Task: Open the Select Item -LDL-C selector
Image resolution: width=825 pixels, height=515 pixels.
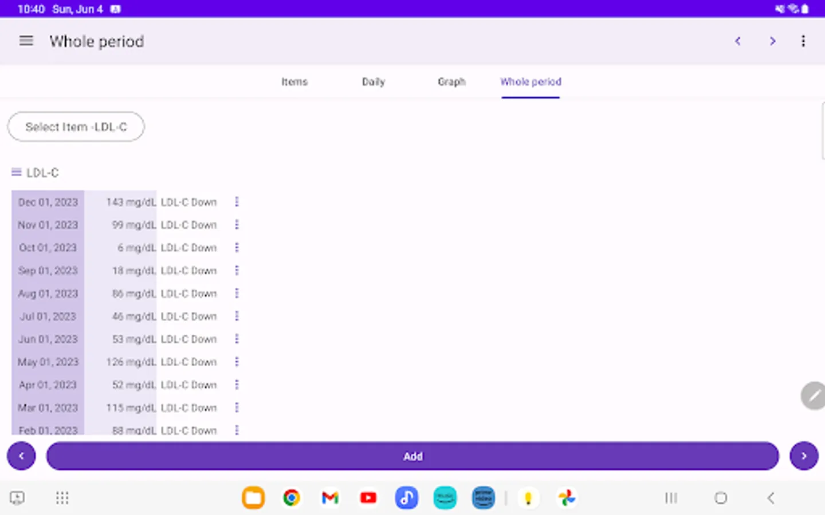Action: click(x=76, y=126)
